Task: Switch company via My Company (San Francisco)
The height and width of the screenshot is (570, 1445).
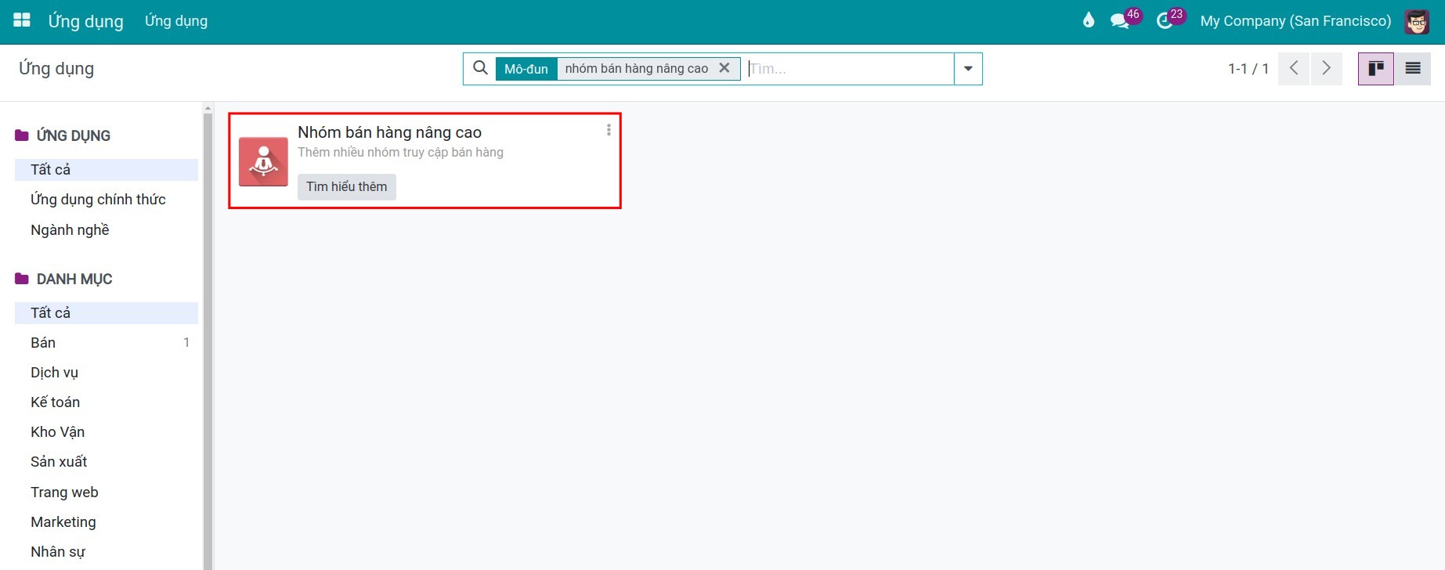Action: click(x=1295, y=21)
